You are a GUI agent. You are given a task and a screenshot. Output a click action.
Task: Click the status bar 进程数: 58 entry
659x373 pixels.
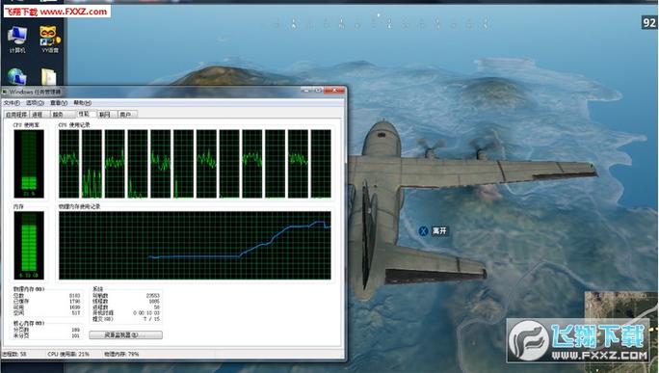coord(15,354)
